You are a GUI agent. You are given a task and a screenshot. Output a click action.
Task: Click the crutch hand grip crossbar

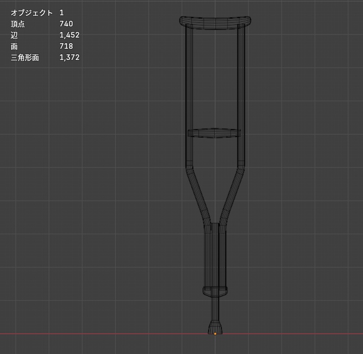point(214,133)
